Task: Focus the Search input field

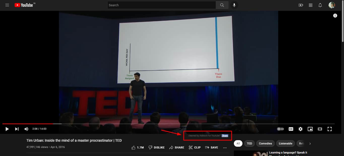Action: 162,5
